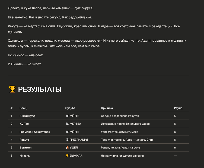
Task: Click the fighter name Николь in the table
Action: point(25,156)
